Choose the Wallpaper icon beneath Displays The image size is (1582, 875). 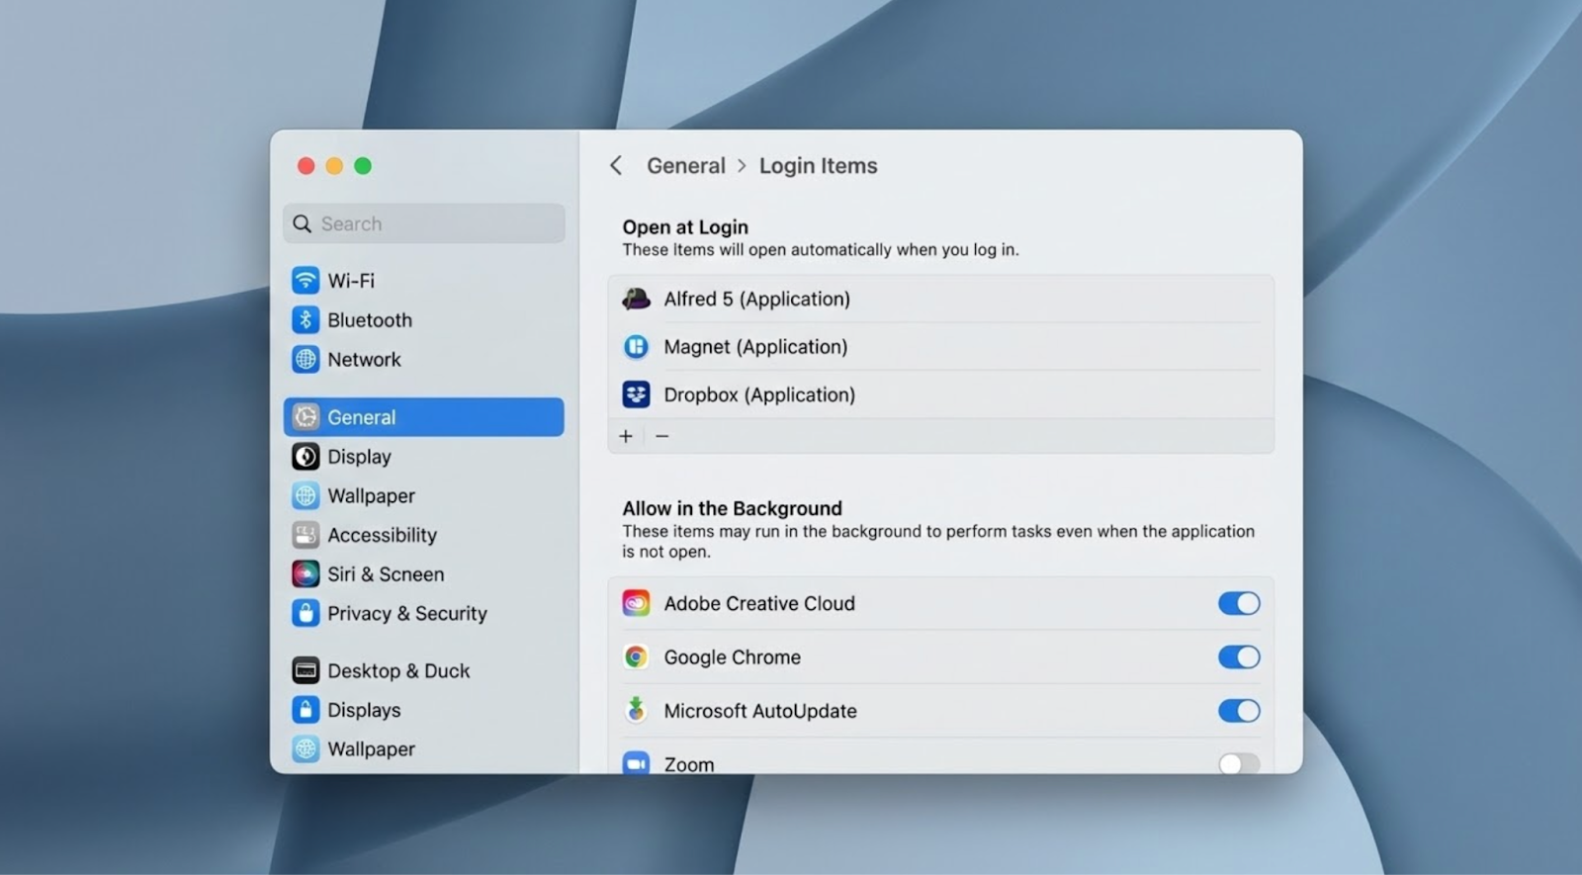coord(306,748)
